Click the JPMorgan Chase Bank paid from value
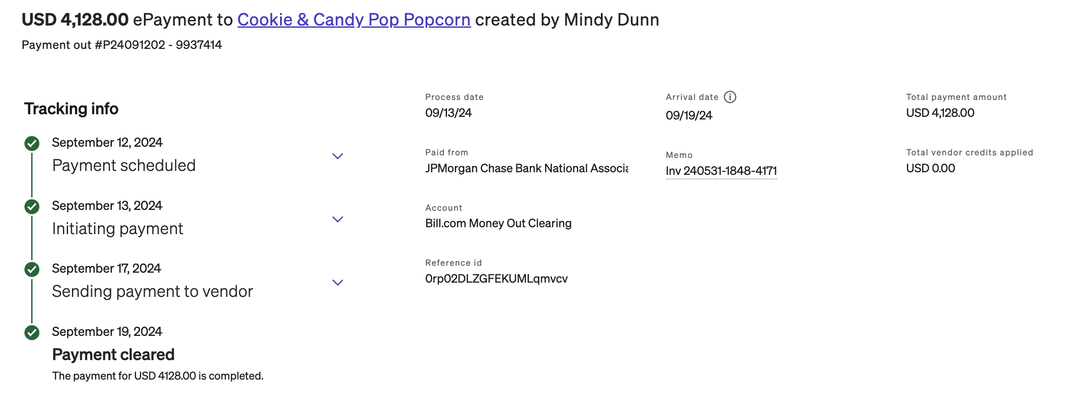The image size is (1083, 406). point(526,168)
